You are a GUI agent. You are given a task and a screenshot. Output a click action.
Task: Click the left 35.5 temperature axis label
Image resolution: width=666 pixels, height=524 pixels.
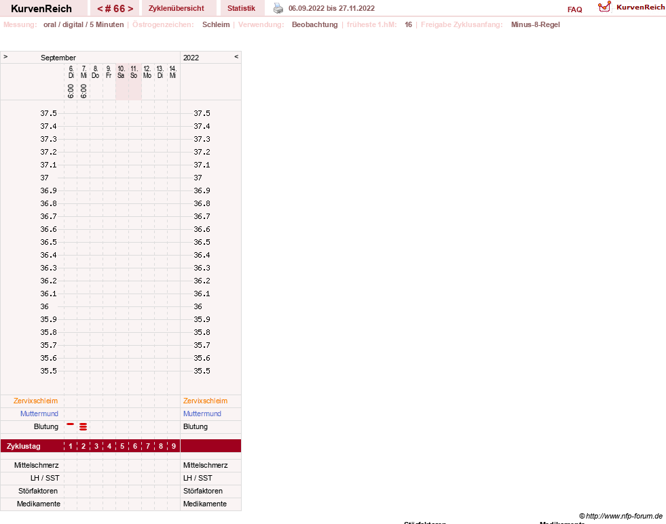[48, 371]
